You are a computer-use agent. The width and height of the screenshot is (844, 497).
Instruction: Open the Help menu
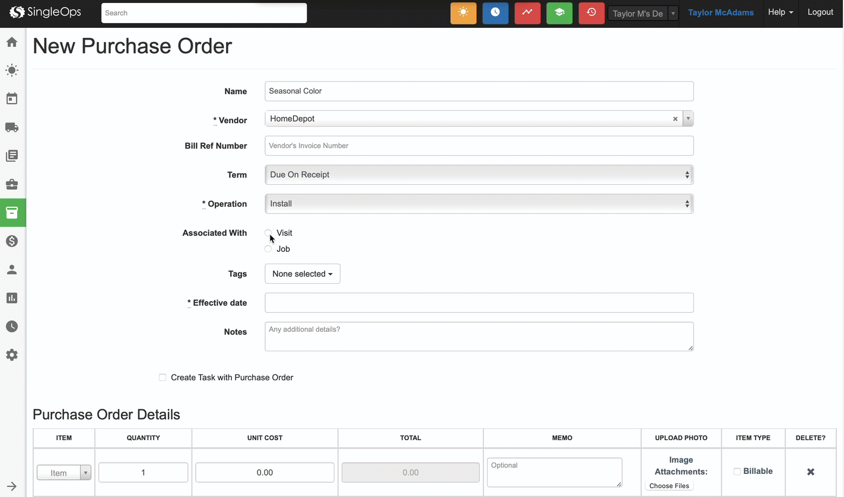coord(780,12)
